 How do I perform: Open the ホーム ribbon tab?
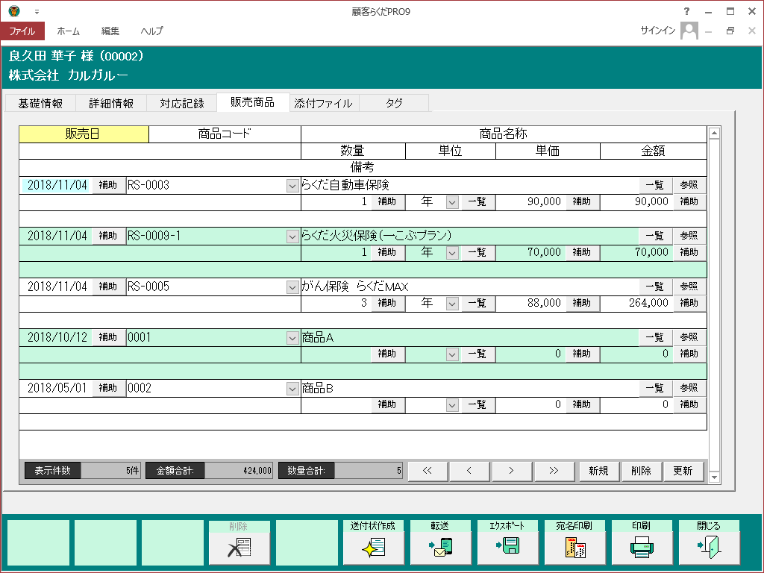pos(68,31)
